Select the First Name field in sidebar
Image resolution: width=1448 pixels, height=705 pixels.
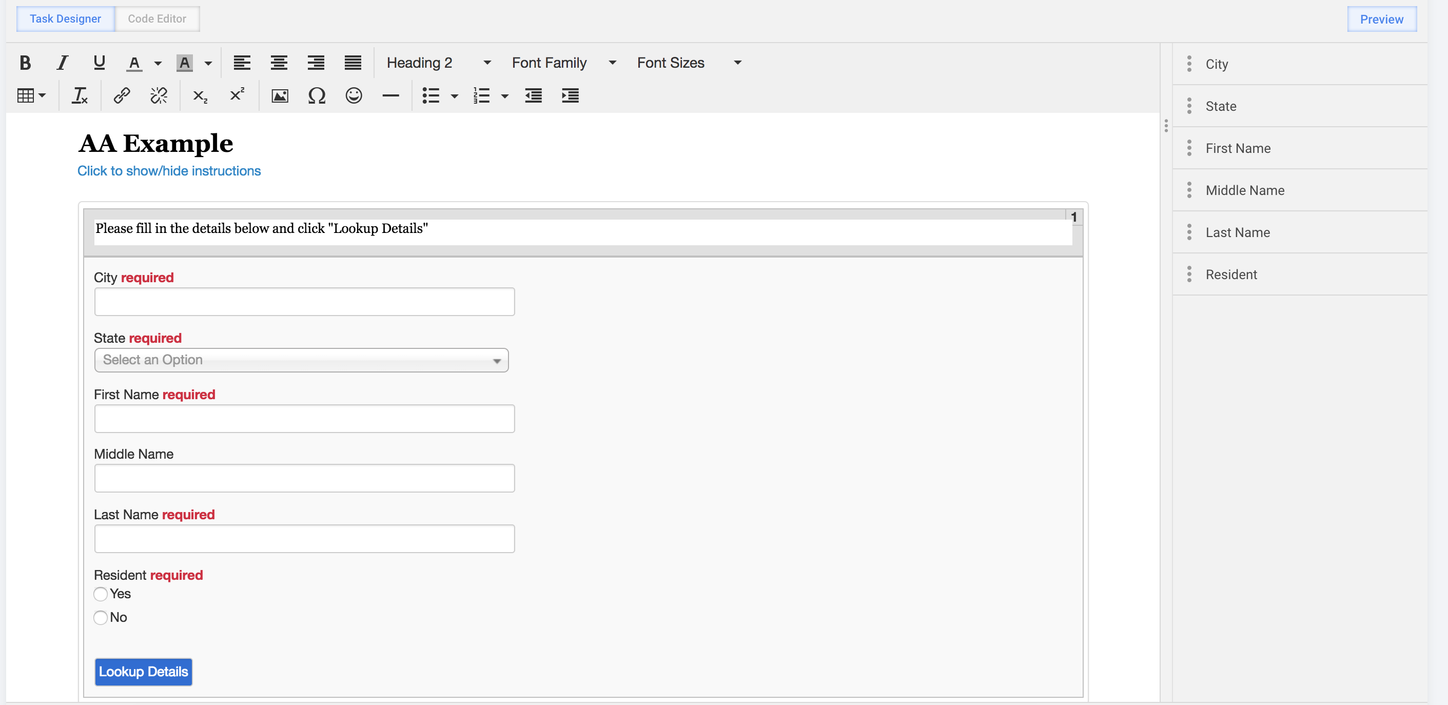[1300, 148]
